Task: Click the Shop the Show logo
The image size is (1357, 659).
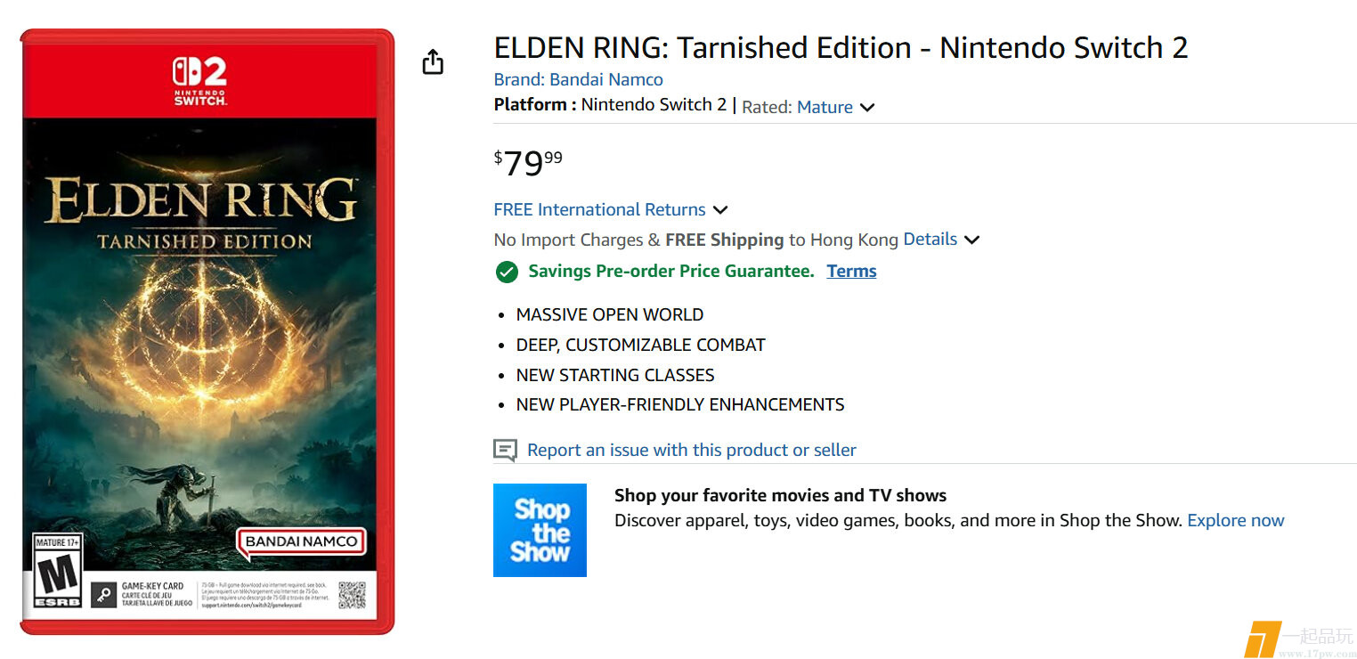Action: pyautogui.click(x=540, y=530)
